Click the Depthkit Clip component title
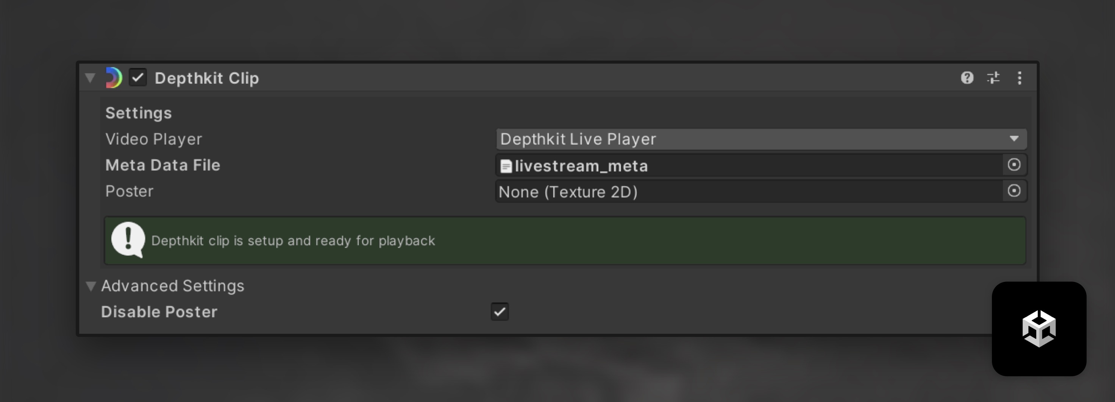This screenshot has width=1115, height=402. [206, 78]
